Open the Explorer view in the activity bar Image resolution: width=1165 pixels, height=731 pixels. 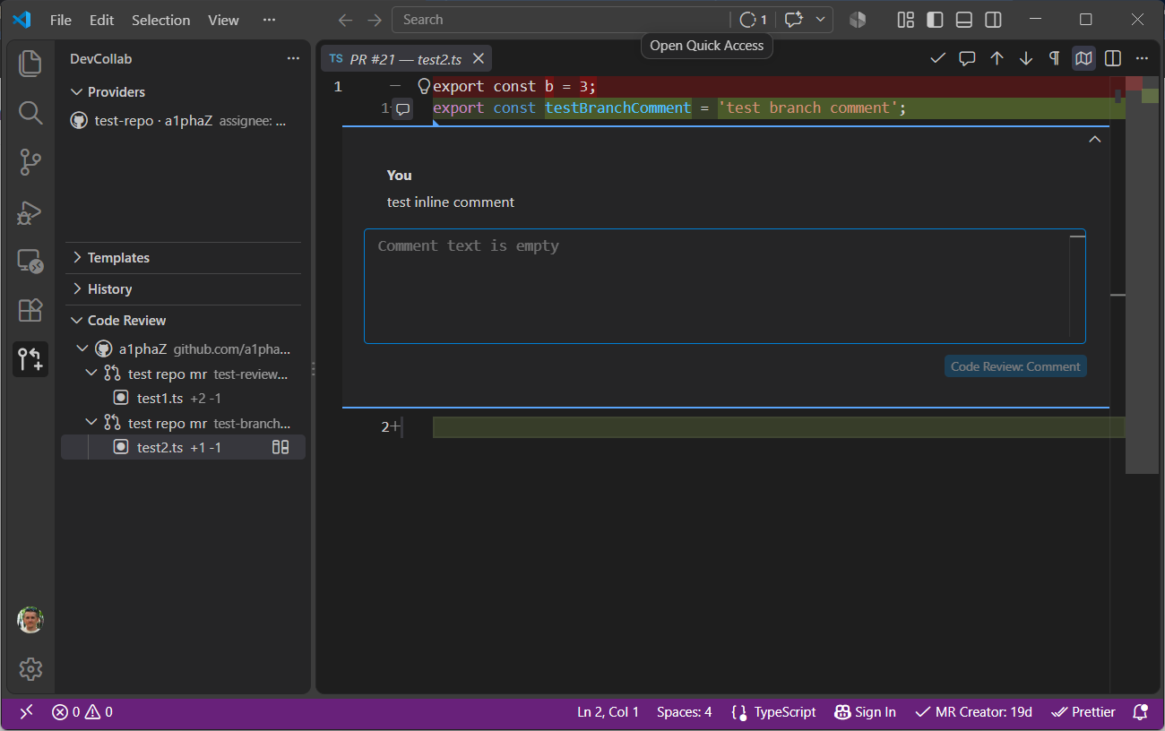(x=30, y=63)
